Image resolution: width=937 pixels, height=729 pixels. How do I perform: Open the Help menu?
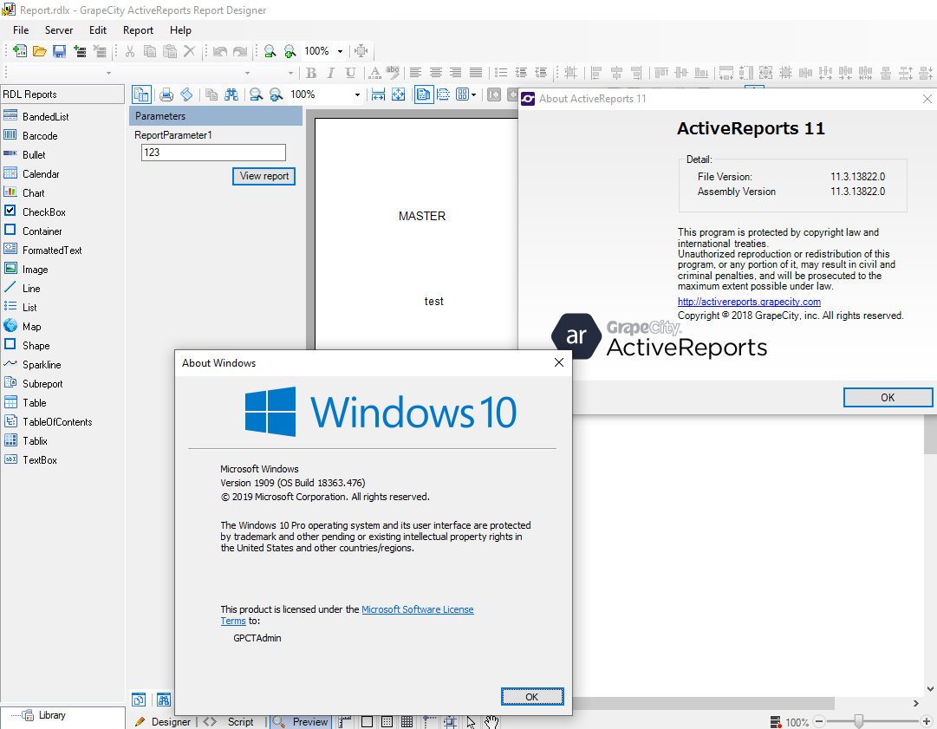[x=180, y=29]
